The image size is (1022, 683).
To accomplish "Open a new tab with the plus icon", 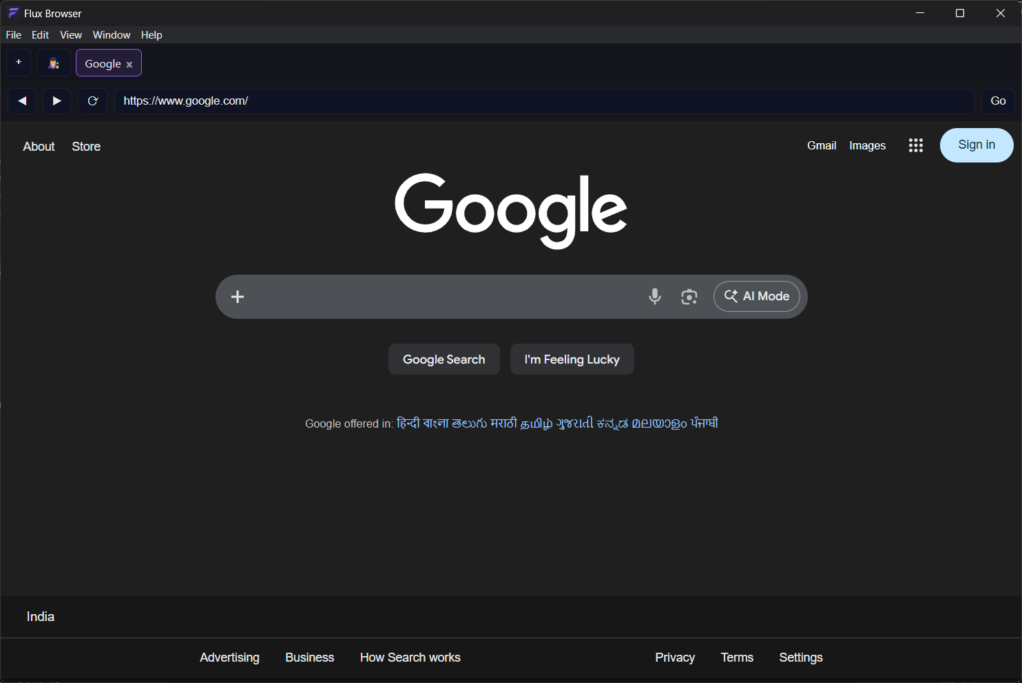I will click(x=18, y=62).
